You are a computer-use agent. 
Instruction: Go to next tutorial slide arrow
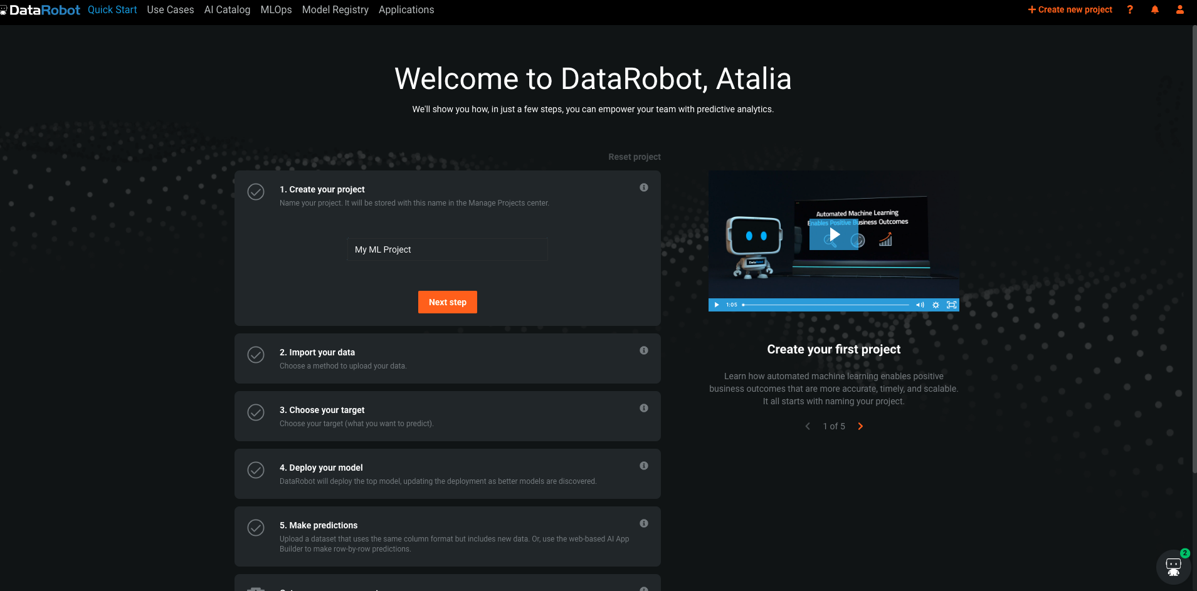[860, 426]
